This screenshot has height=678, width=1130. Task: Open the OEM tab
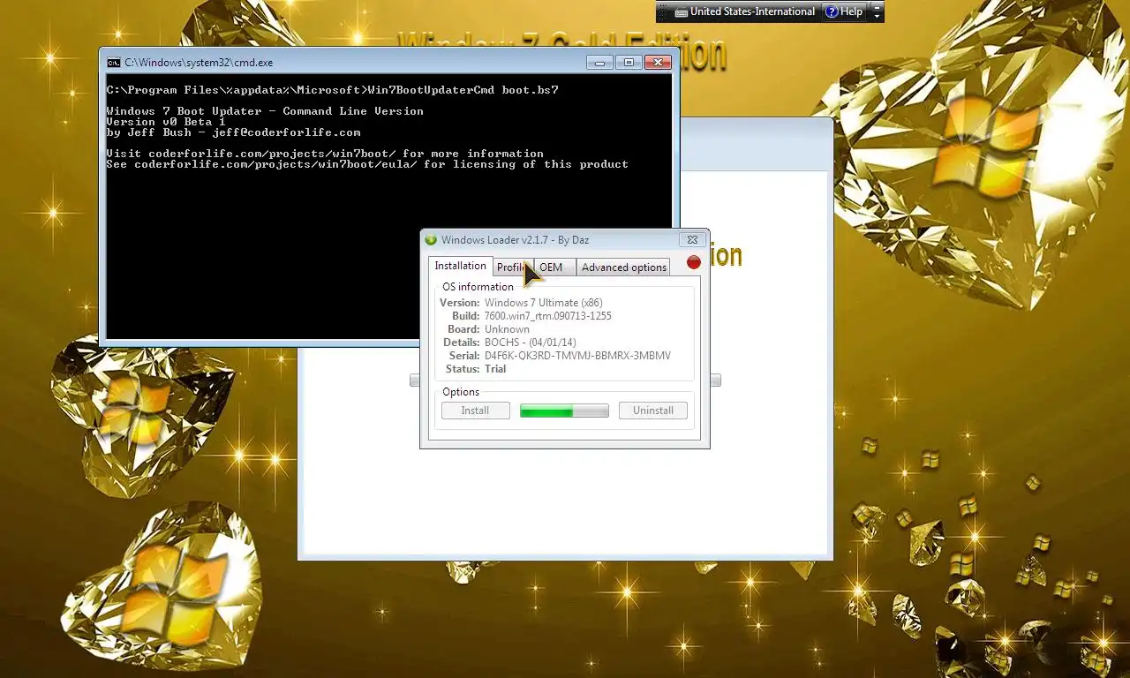pyautogui.click(x=554, y=267)
